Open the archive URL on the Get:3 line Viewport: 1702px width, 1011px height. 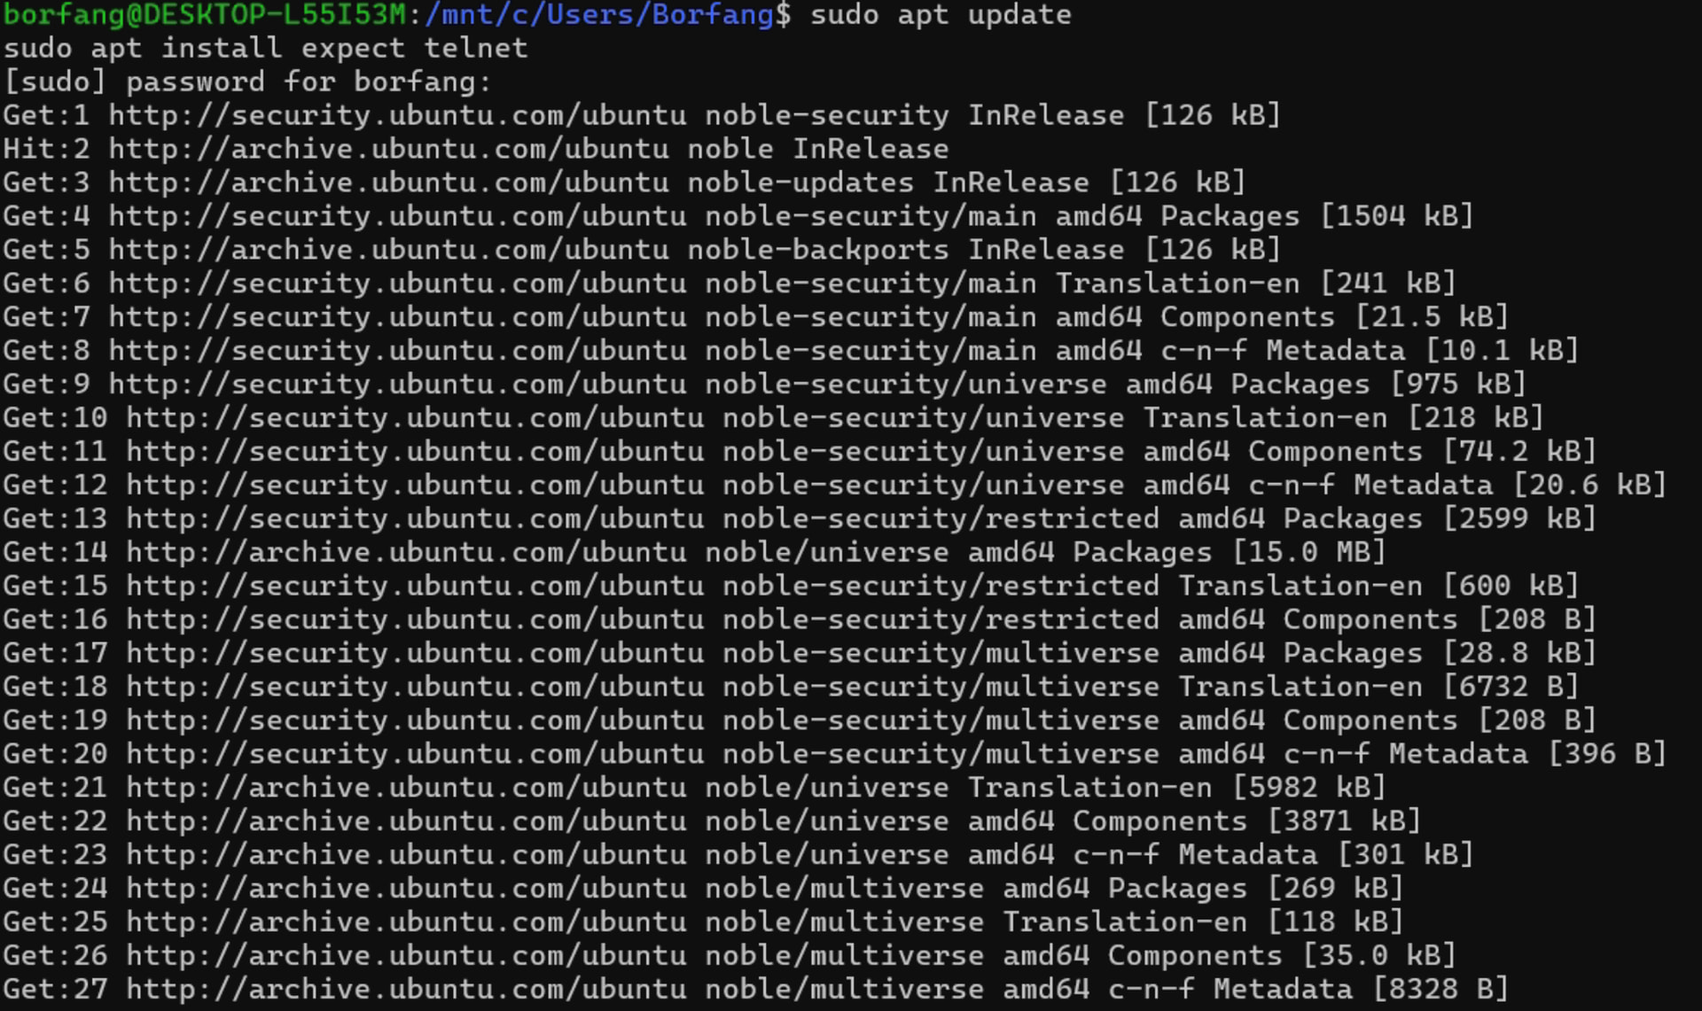pos(388,183)
